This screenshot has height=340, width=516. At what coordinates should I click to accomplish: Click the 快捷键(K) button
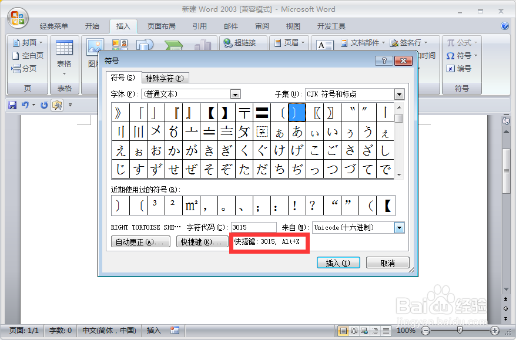pos(202,242)
